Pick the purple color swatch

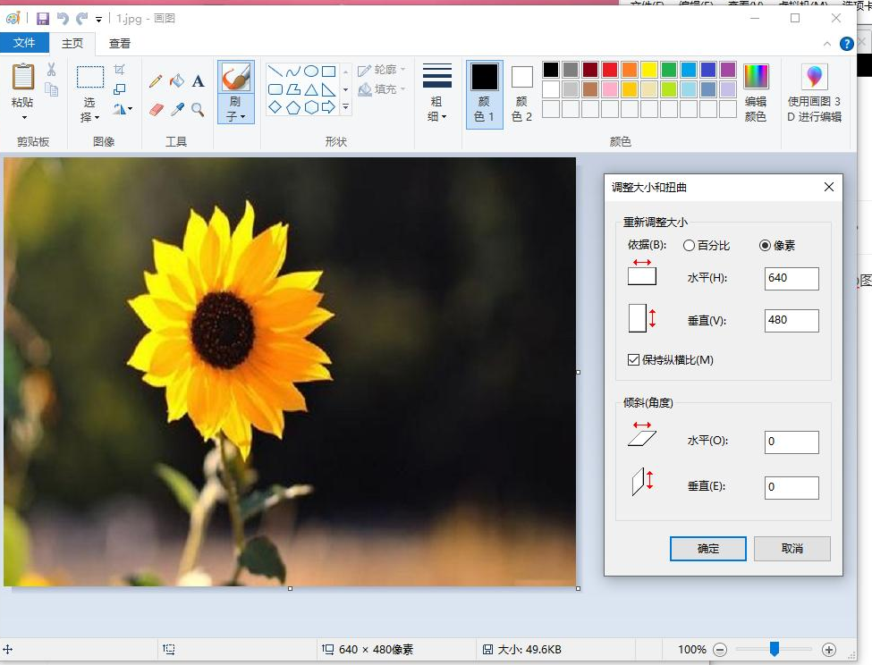click(728, 70)
